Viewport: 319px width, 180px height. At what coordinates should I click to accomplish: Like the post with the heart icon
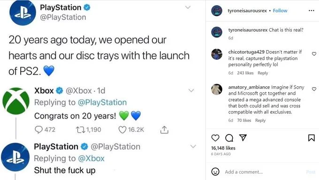click(x=215, y=138)
